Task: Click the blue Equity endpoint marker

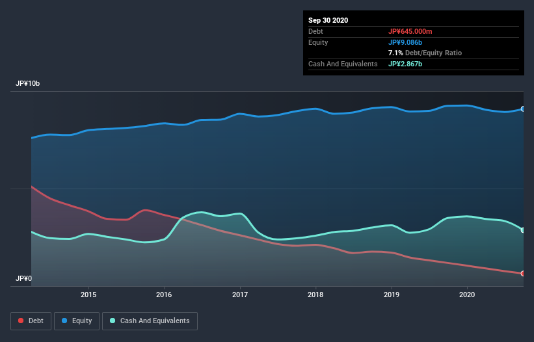Action: click(x=523, y=109)
